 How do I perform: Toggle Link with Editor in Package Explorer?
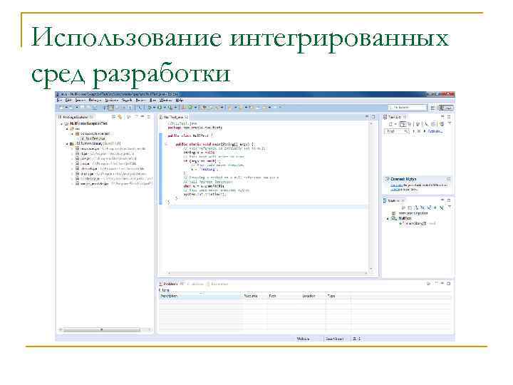(x=120, y=117)
